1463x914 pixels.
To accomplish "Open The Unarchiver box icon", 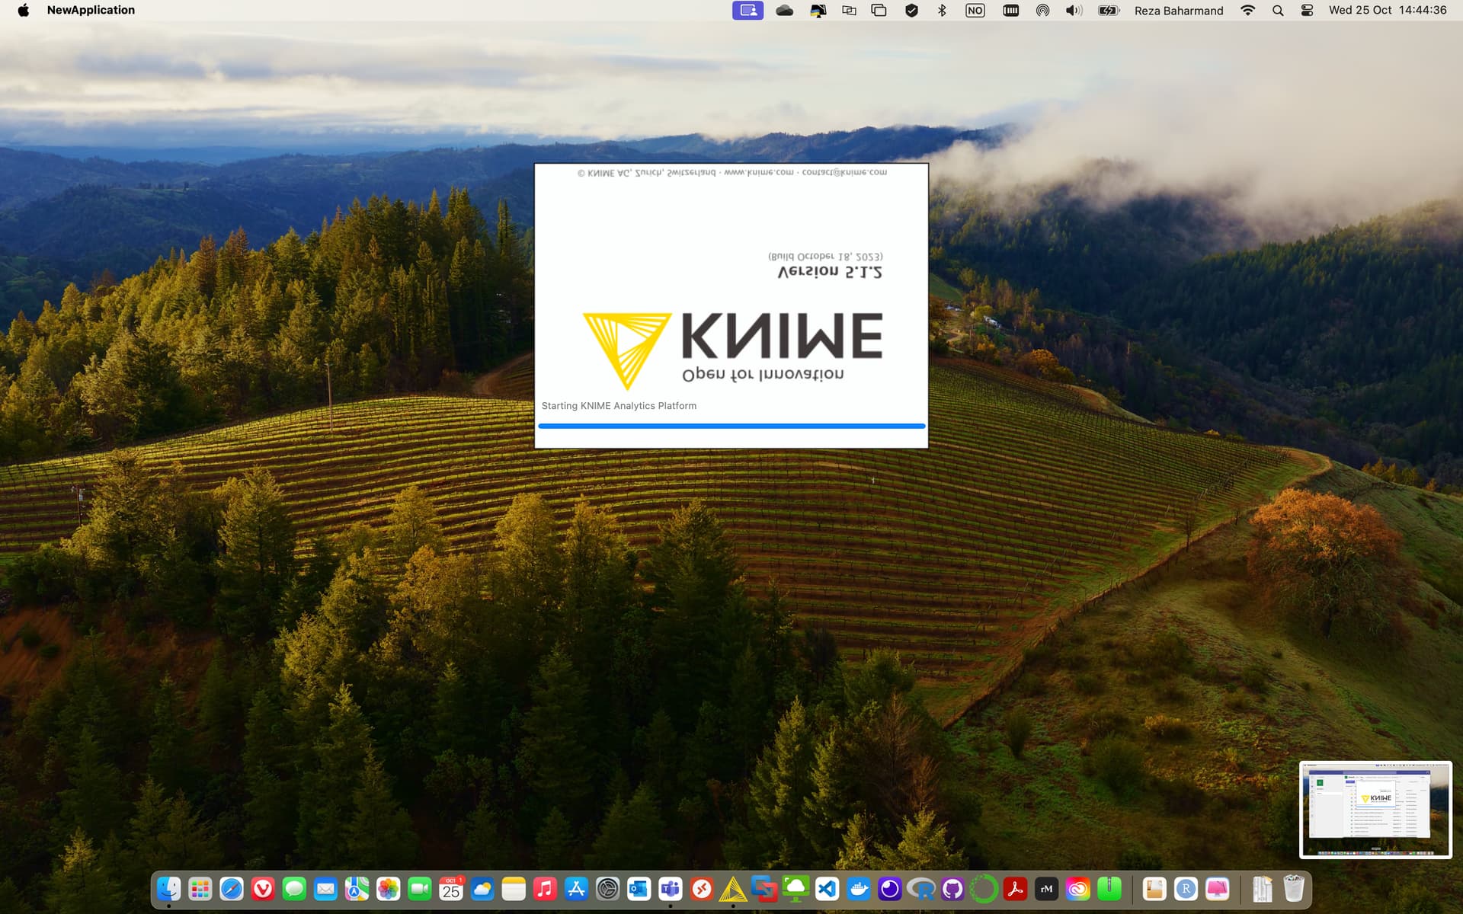I will 1154,889.
